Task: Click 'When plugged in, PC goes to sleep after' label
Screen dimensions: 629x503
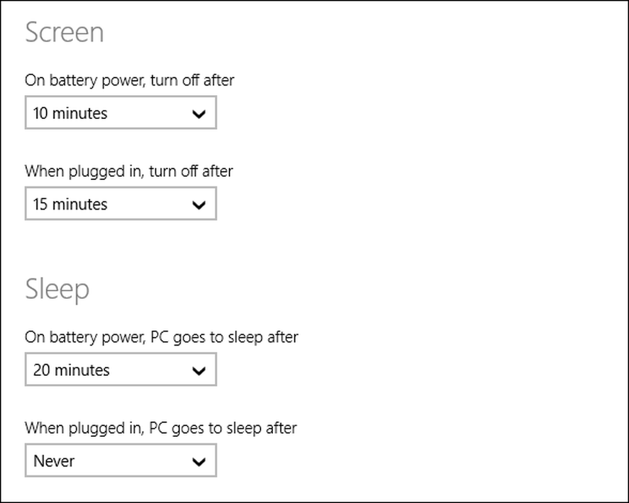Action: point(161,428)
